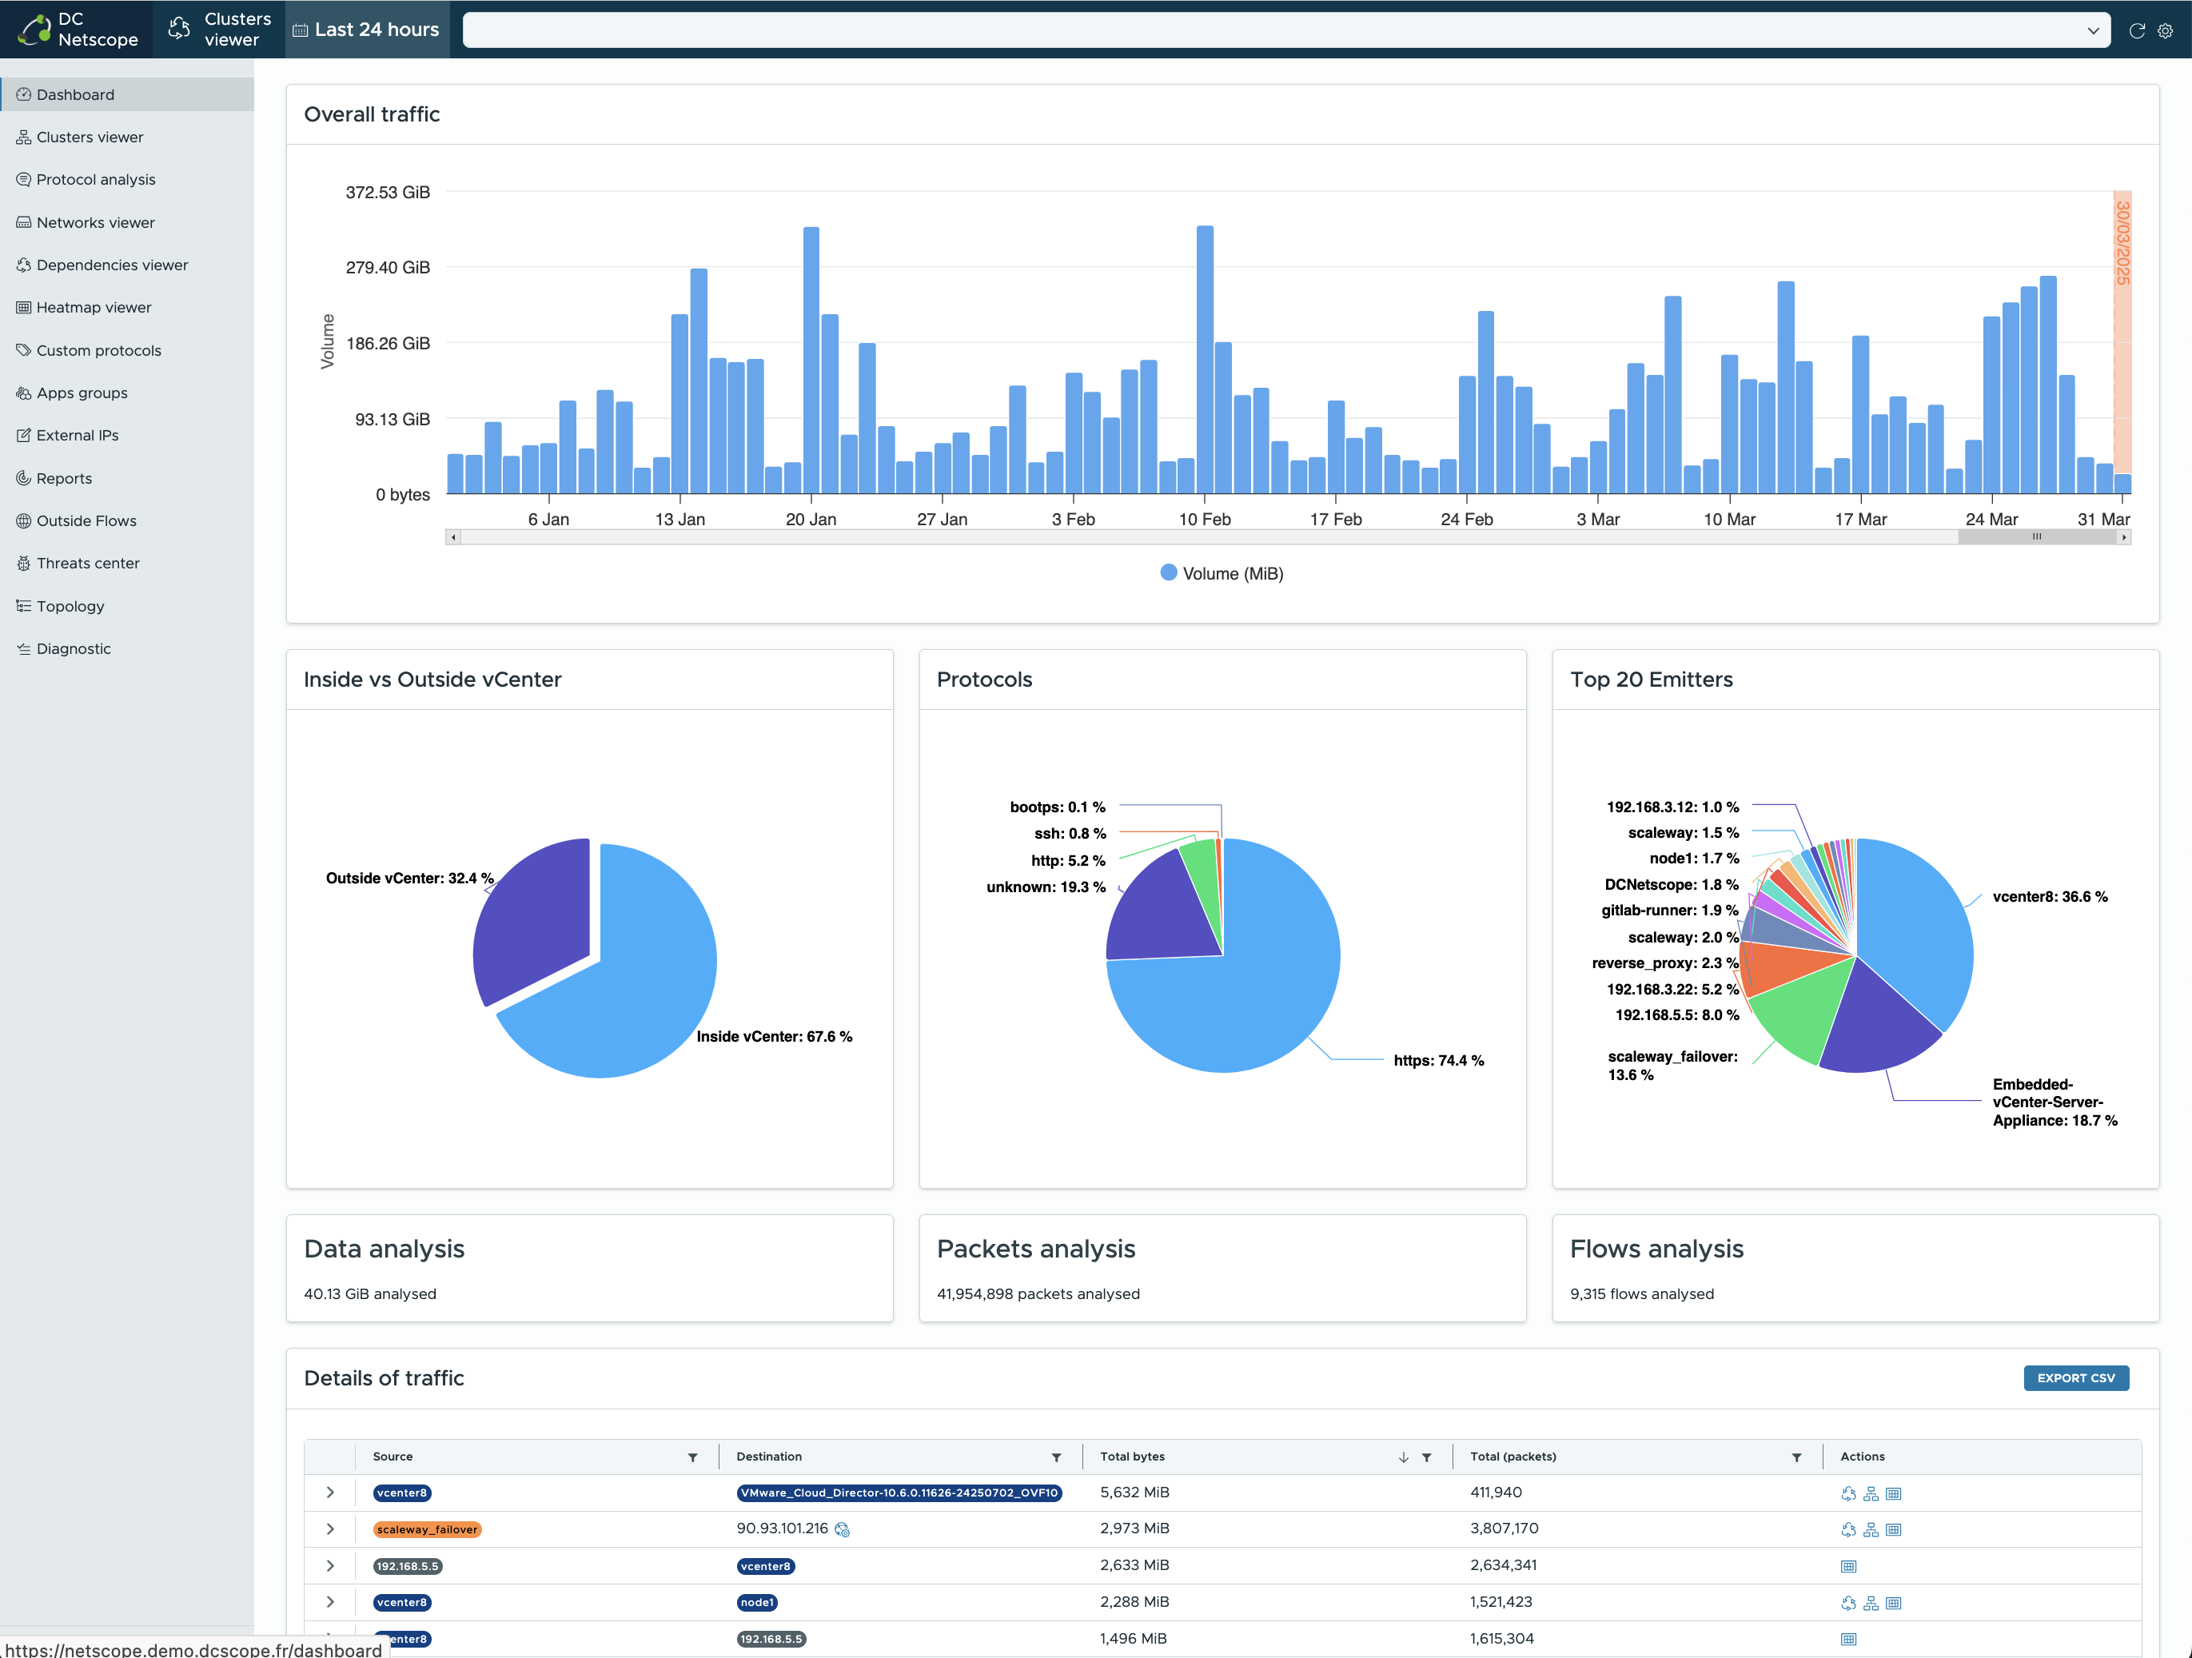Click the clusters icon in scaleway_failover row
Image resolution: width=2192 pixels, height=1658 pixels.
1871,1530
